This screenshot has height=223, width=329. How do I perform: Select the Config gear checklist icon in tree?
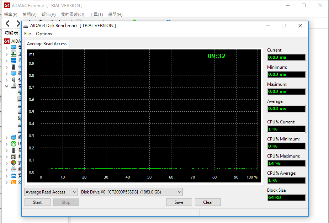point(14,170)
